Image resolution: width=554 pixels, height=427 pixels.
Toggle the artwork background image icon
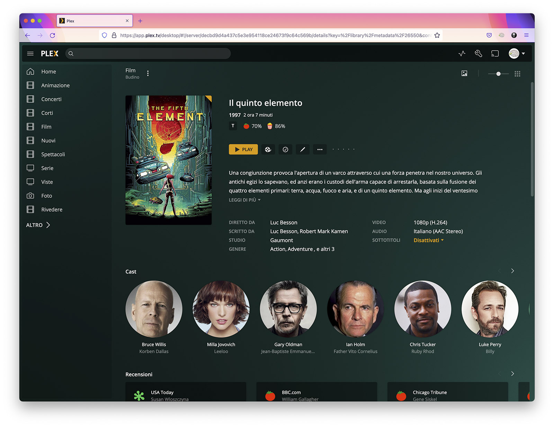pyautogui.click(x=464, y=73)
